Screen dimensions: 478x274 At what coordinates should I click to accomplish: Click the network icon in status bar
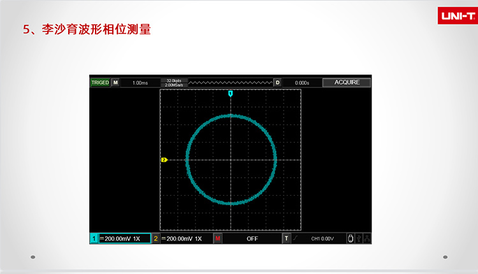[x=366, y=238]
